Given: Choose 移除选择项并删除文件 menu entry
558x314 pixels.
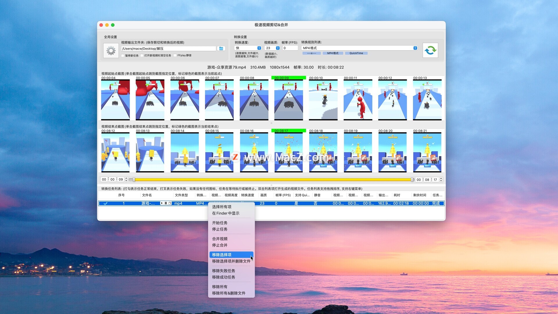Looking at the screenshot, I should pyautogui.click(x=231, y=261).
